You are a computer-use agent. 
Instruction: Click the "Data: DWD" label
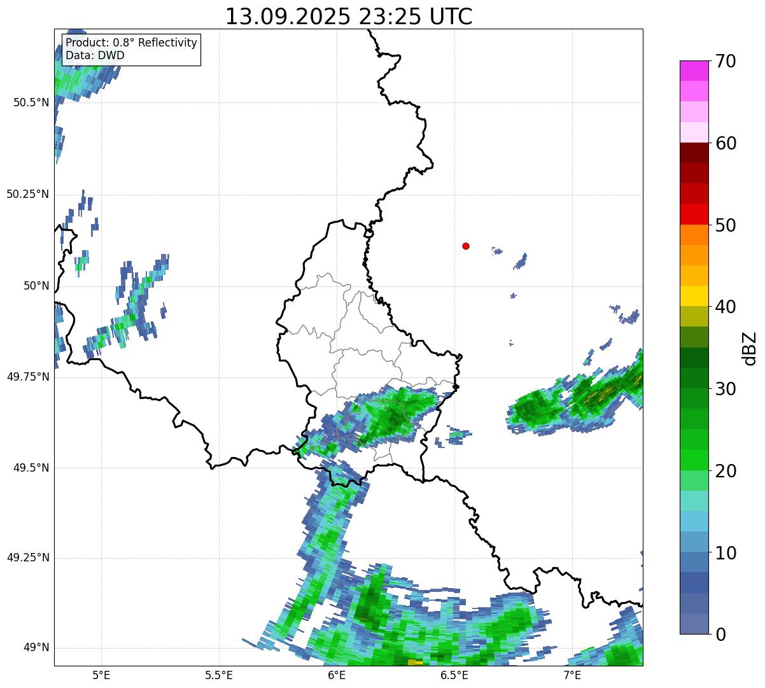pos(95,55)
